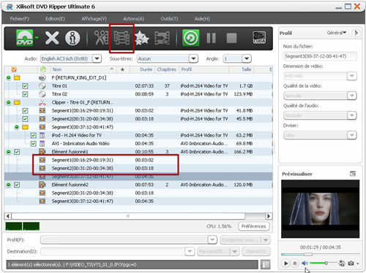
Task: Open the Actions(A) menu
Action: click(x=133, y=19)
